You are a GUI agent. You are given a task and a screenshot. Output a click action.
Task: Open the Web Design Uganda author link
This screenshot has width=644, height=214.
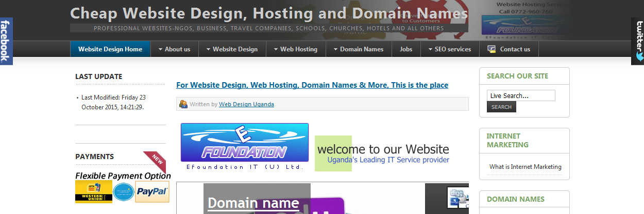pos(246,104)
